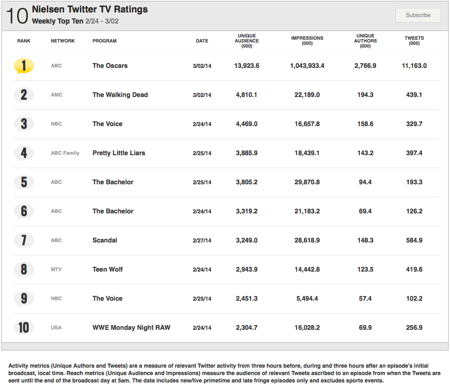Click the 2,766.9 unique authors value
The width and height of the screenshot is (450, 388).
point(365,66)
